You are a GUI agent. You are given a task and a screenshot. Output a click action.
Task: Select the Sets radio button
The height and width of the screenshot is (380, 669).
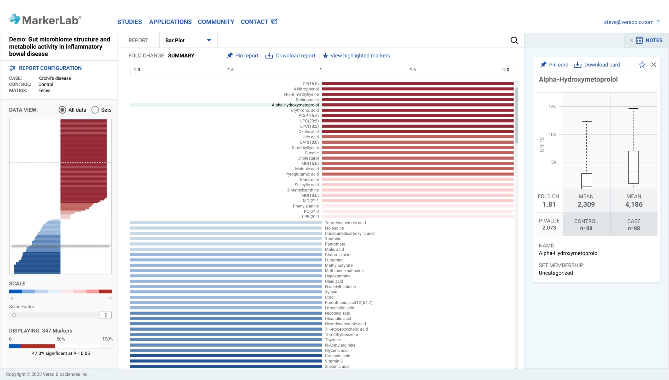[95, 110]
